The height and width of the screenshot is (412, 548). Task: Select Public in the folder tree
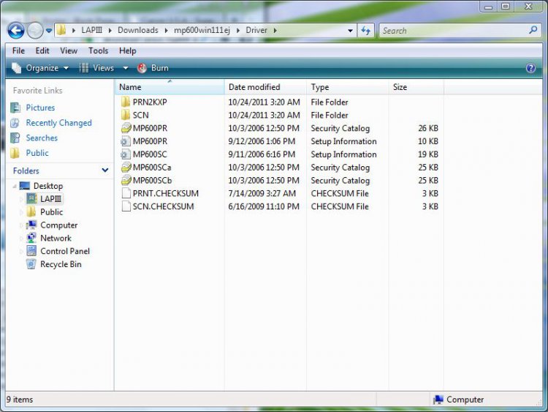(51, 211)
